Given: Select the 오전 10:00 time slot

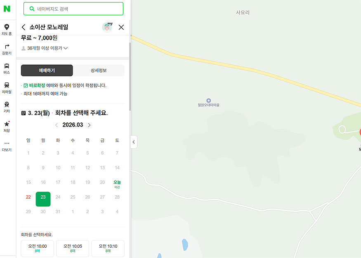Looking at the screenshot, I should (37, 248).
